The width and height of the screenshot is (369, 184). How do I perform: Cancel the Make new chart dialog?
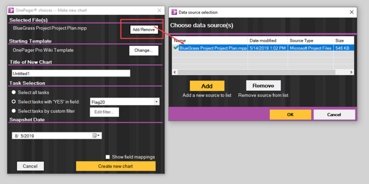click(30, 166)
